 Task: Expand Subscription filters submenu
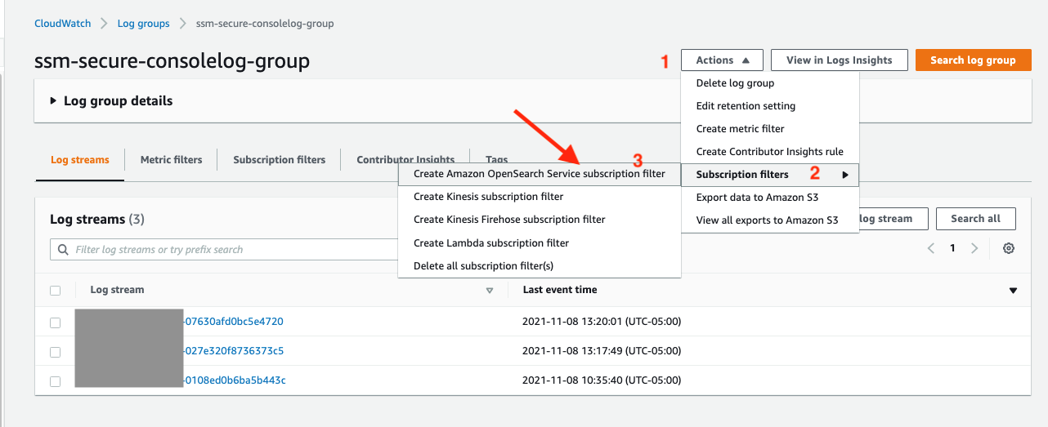[x=770, y=174]
